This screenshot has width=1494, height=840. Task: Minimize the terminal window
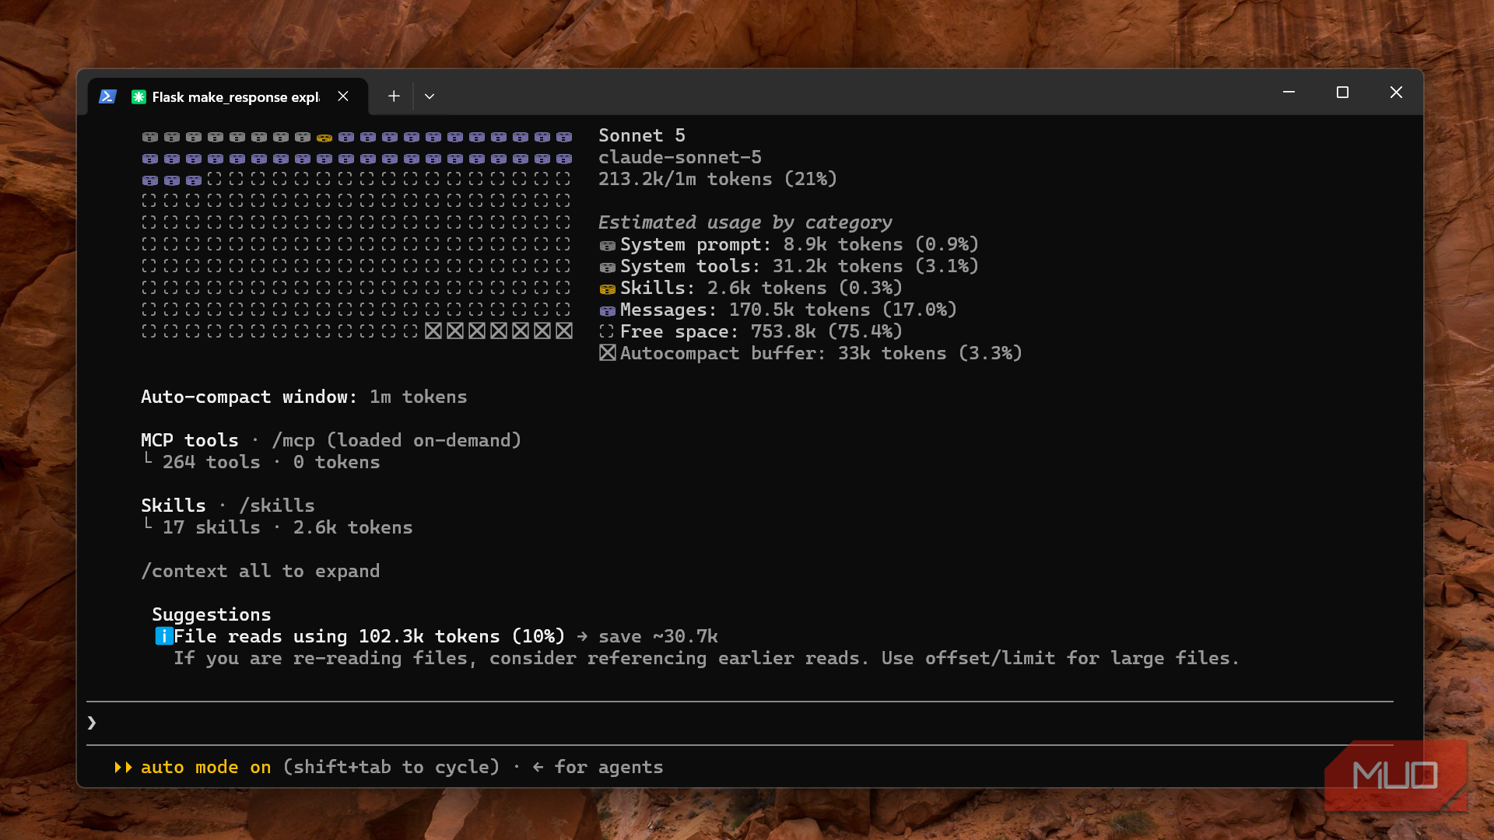click(1289, 93)
